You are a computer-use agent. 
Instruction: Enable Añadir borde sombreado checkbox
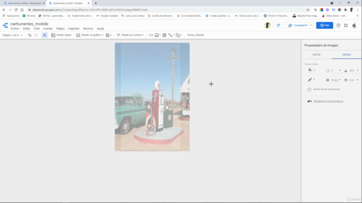click(x=309, y=89)
